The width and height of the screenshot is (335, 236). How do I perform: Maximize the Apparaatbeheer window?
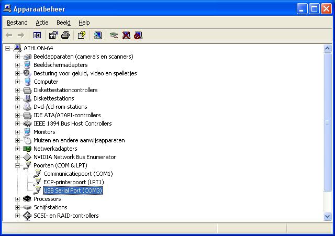(x=314, y=9)
